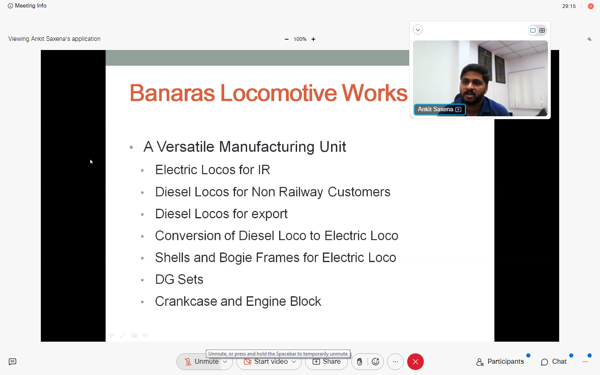
Task: Click the slide previous arrow icon
Action: pos(112,335)
